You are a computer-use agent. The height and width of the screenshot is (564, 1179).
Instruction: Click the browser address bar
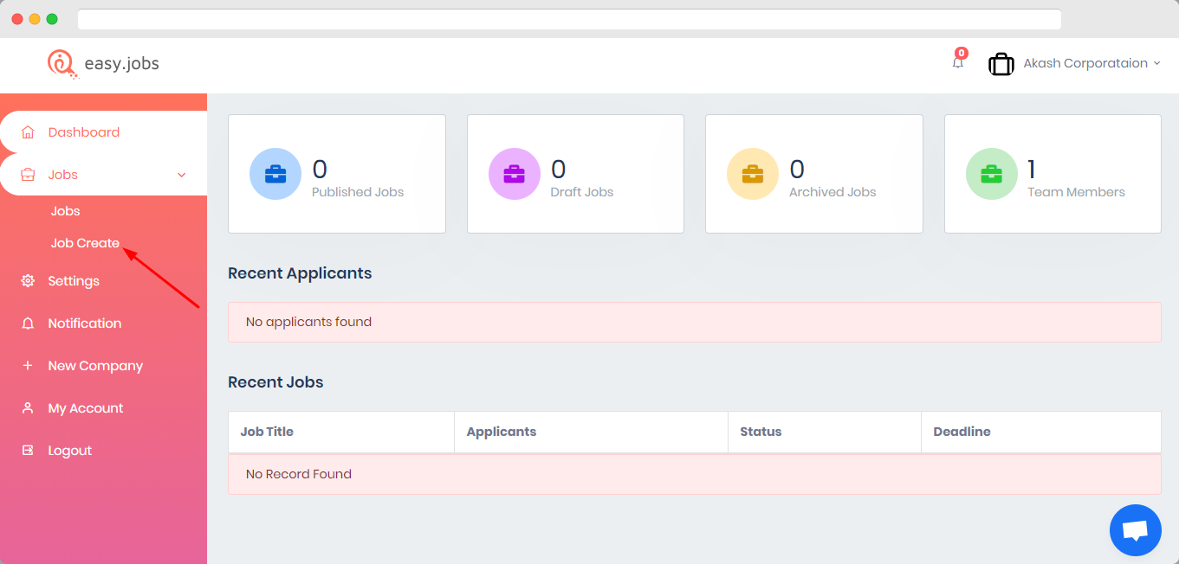(569, 19)
